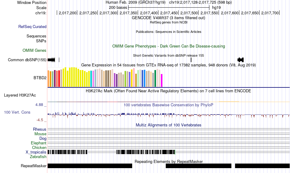Click the 4.88 PhyloP upper scale value
Viewport: 290px width, 173px height.
(x=39, y=105)
